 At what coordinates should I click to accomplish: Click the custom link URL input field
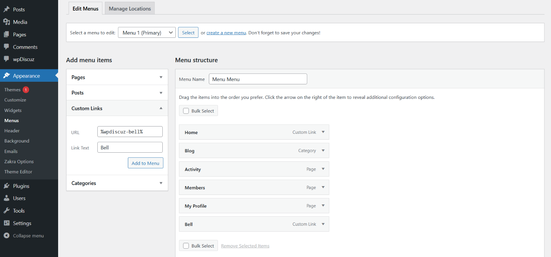click(130, 132)
